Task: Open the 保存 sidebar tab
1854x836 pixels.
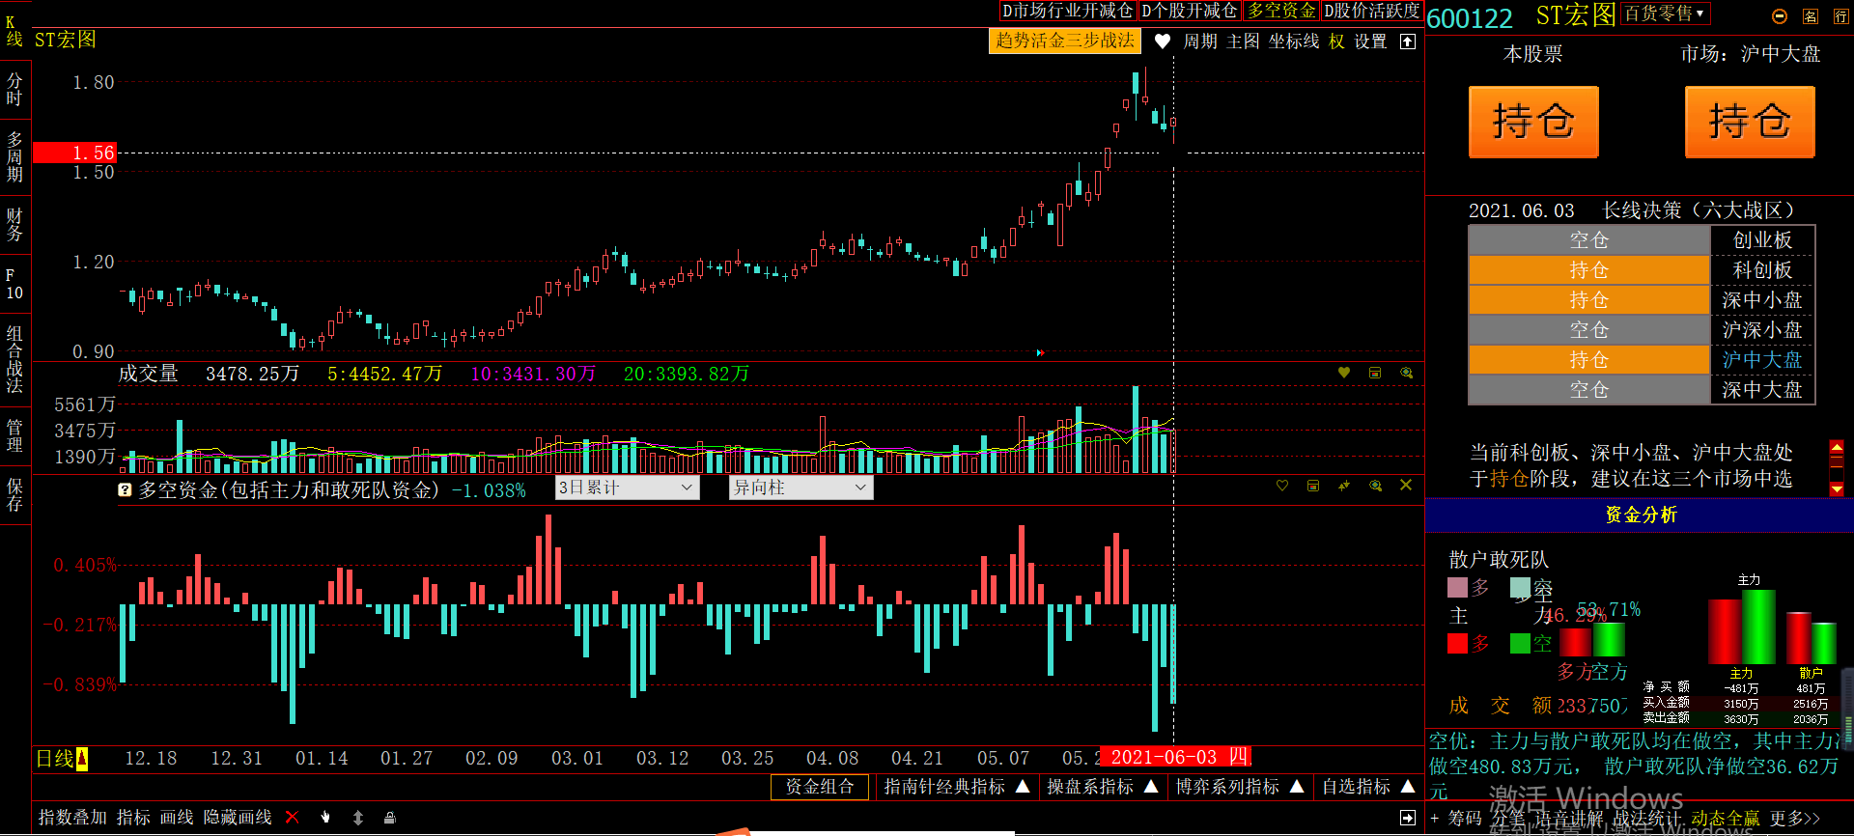Action: coord(14,495)
